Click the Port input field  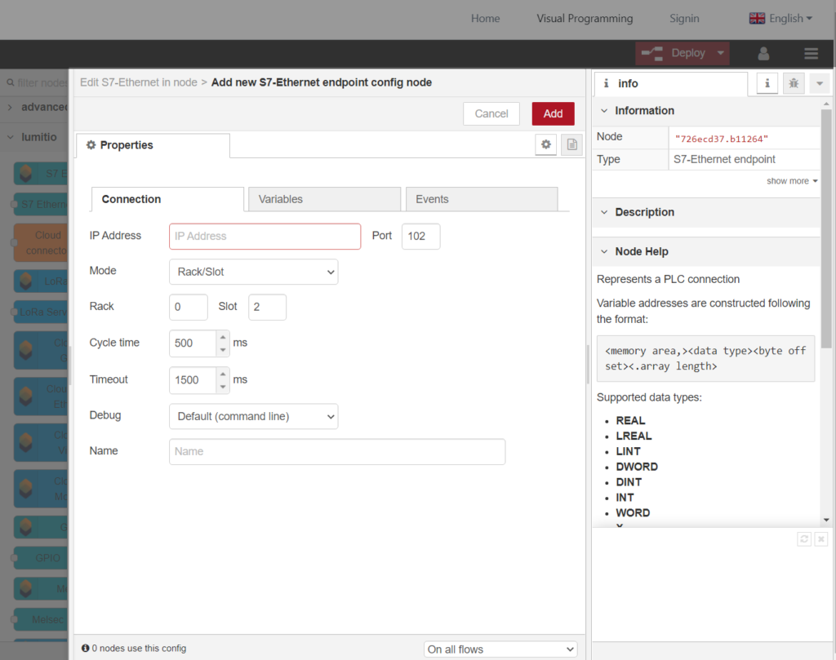[420, 236]
